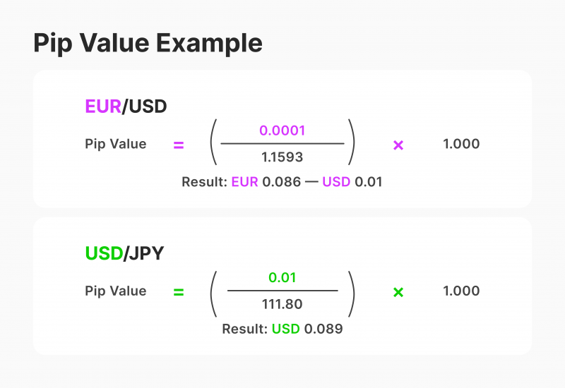Viewport: 565px width, 388px height.
Task: Select the green 0.01 numerator
Action: click(282, 277)
